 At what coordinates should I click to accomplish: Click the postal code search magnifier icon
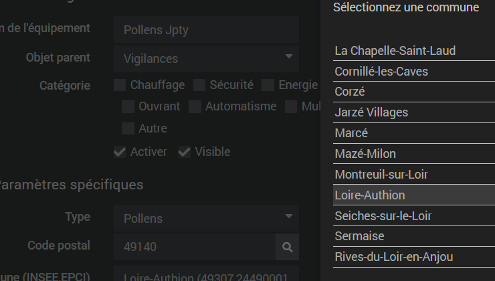[288, 247]
